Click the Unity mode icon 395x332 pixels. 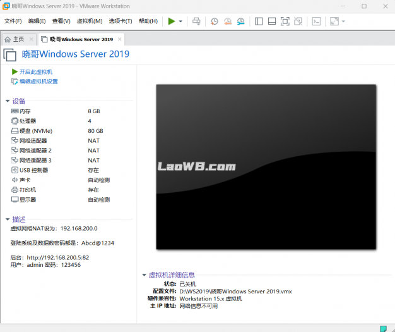click(x=298, y=22)
